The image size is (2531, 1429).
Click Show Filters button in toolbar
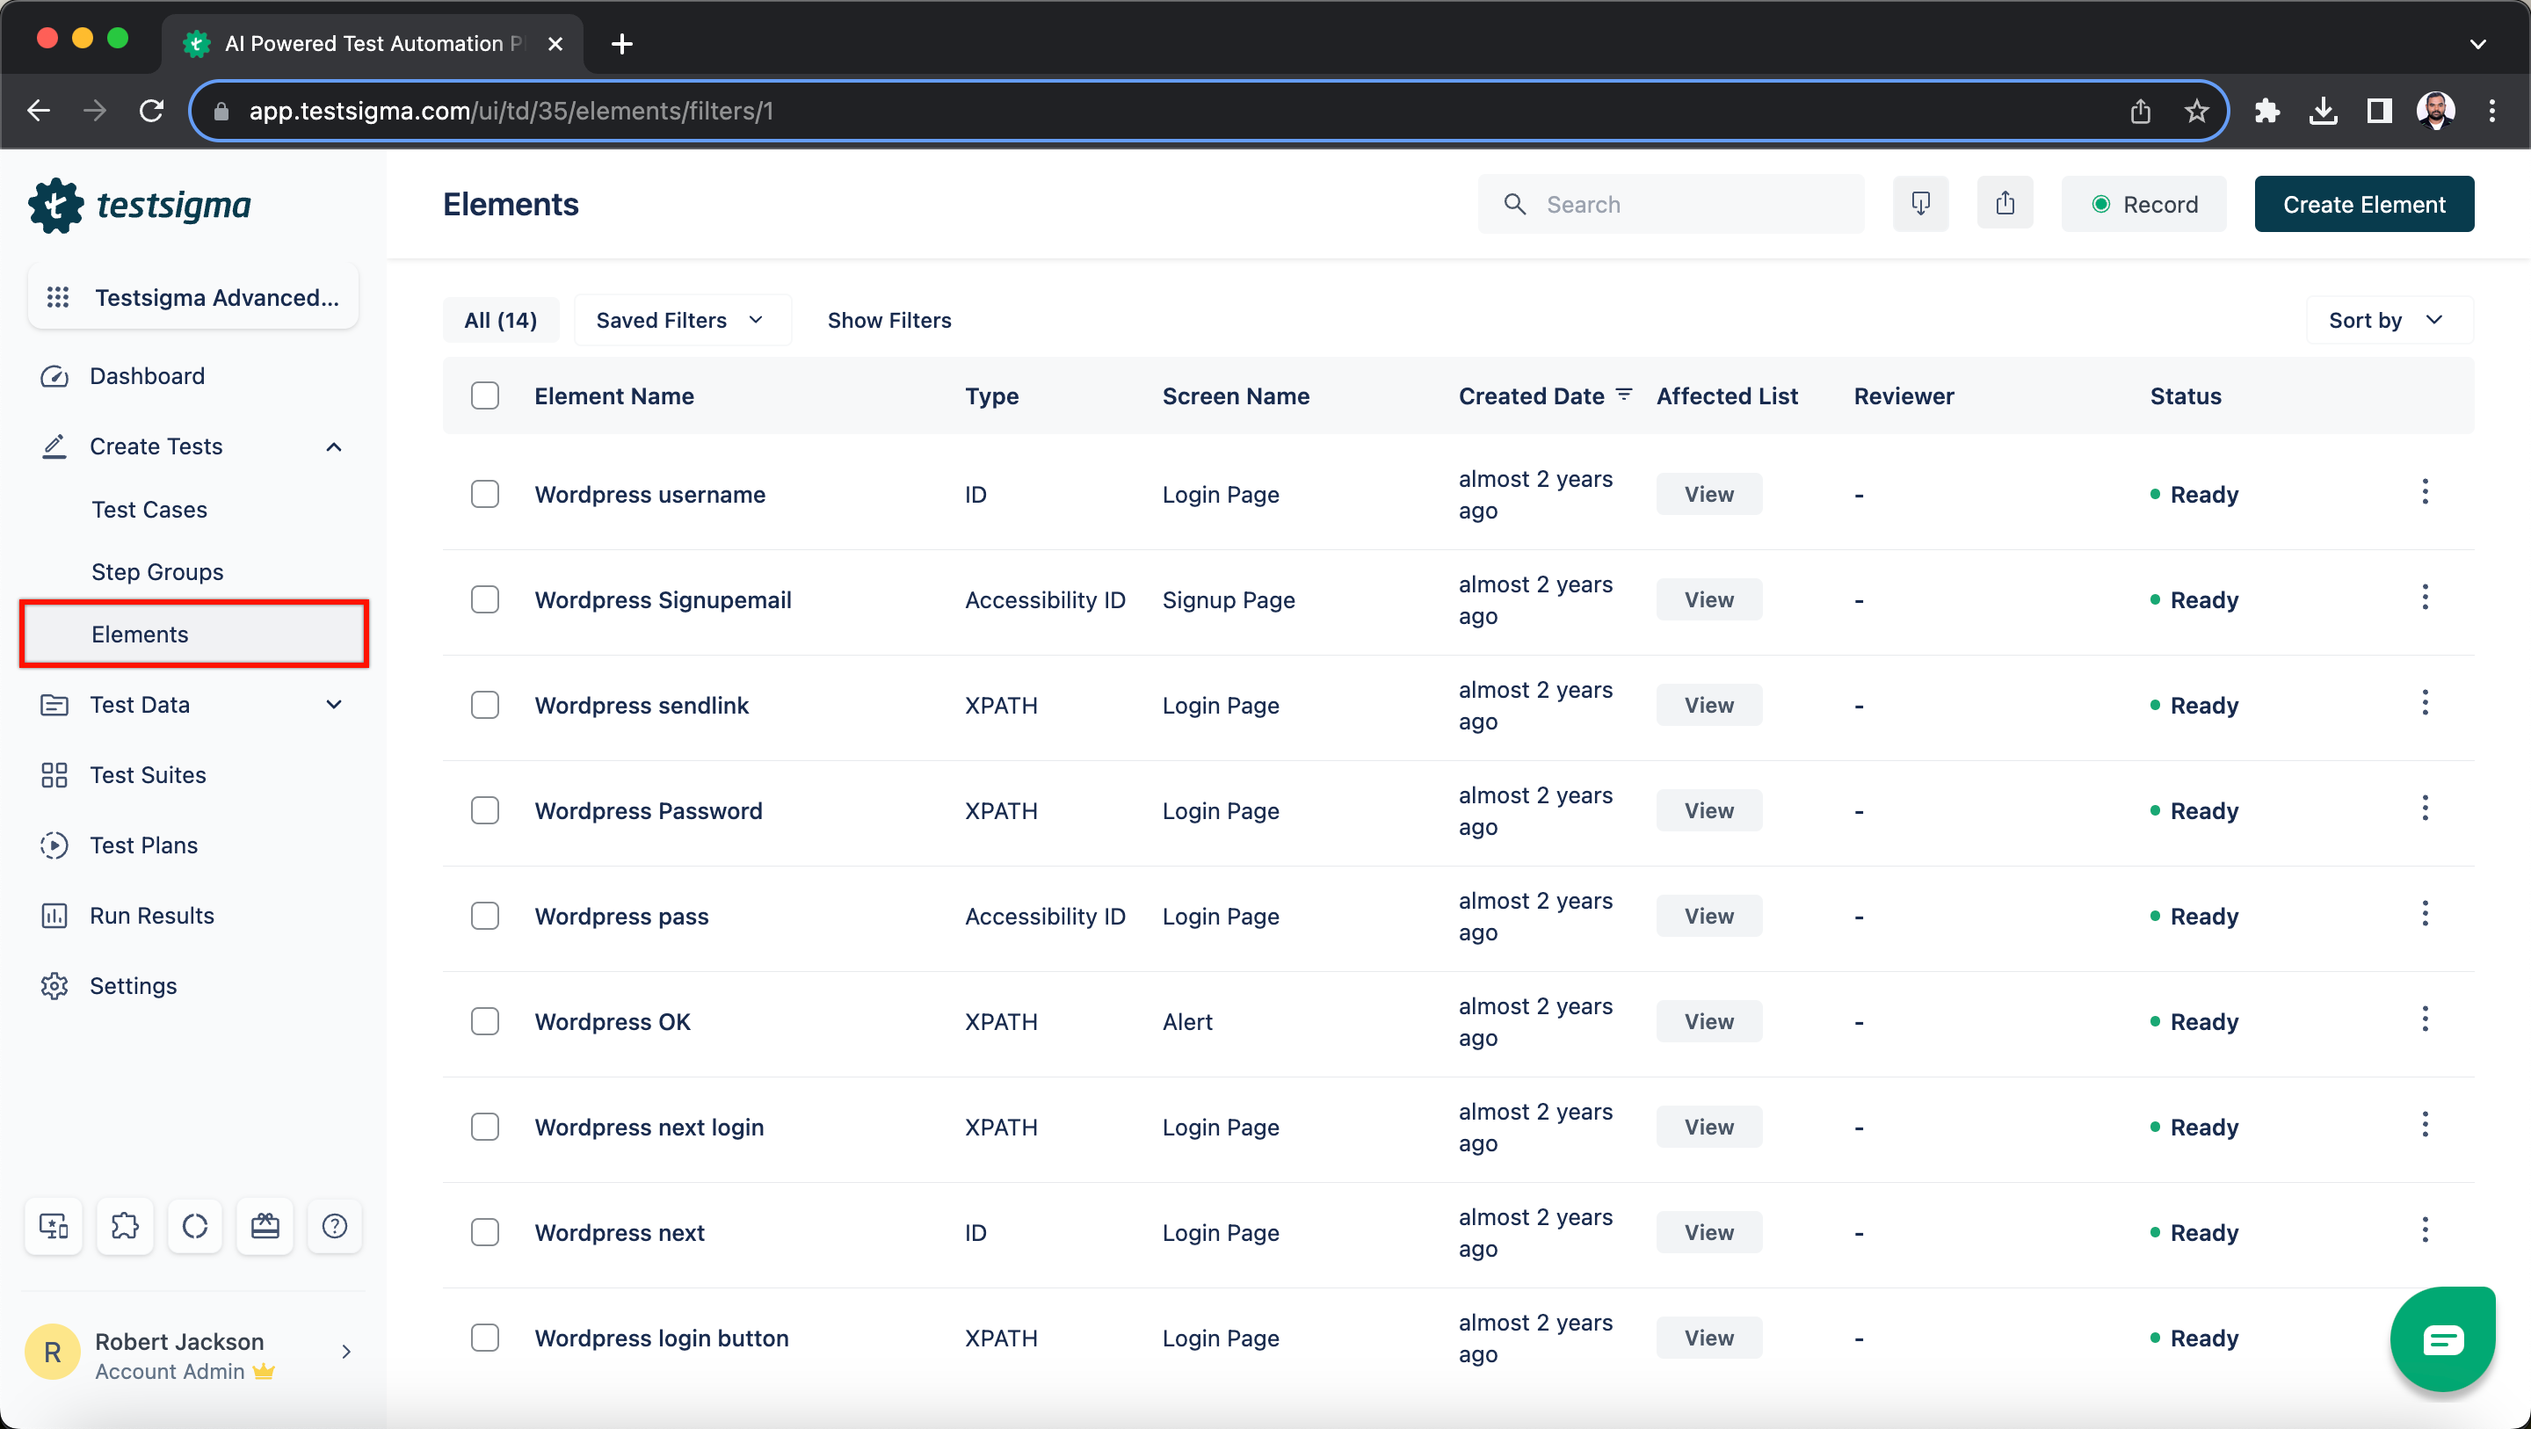click(890, 320)
